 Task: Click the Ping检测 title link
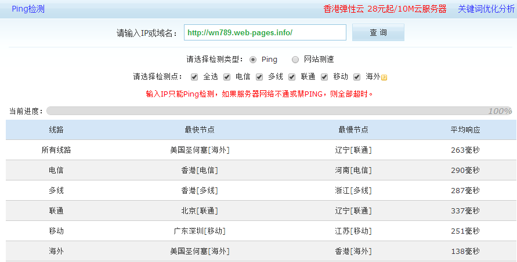[x=28, y=9]
